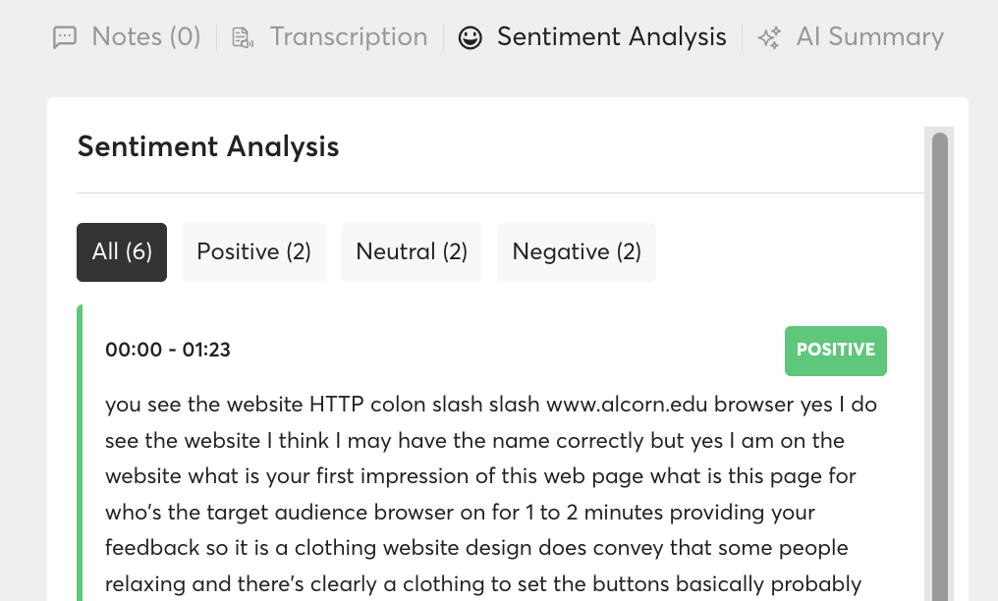Click the smiley face Sentiment icon

[x=471, y=38]
